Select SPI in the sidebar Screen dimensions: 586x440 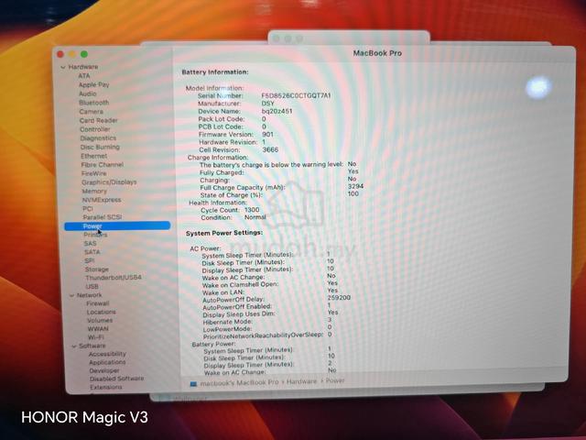coord(90,260)
